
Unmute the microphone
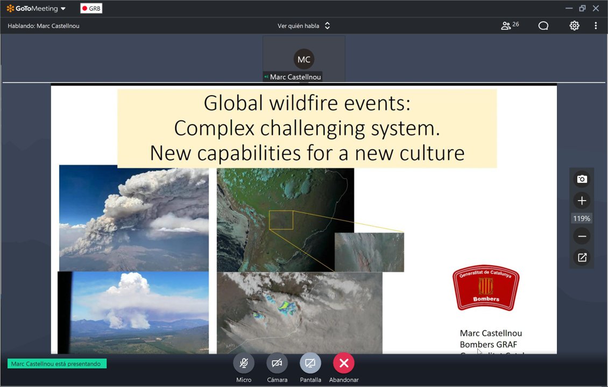click(244, 363)
